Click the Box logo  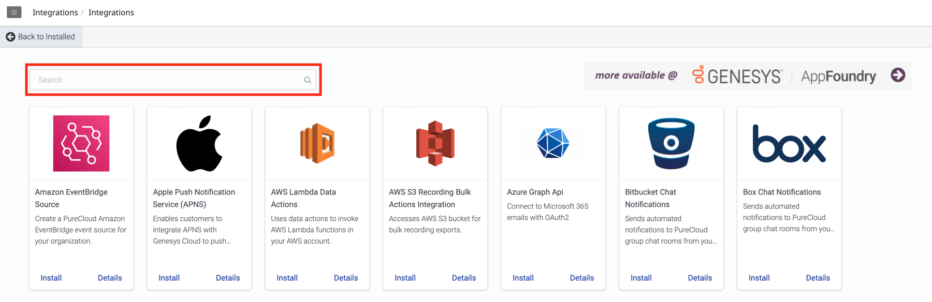(x=789, y=144)
